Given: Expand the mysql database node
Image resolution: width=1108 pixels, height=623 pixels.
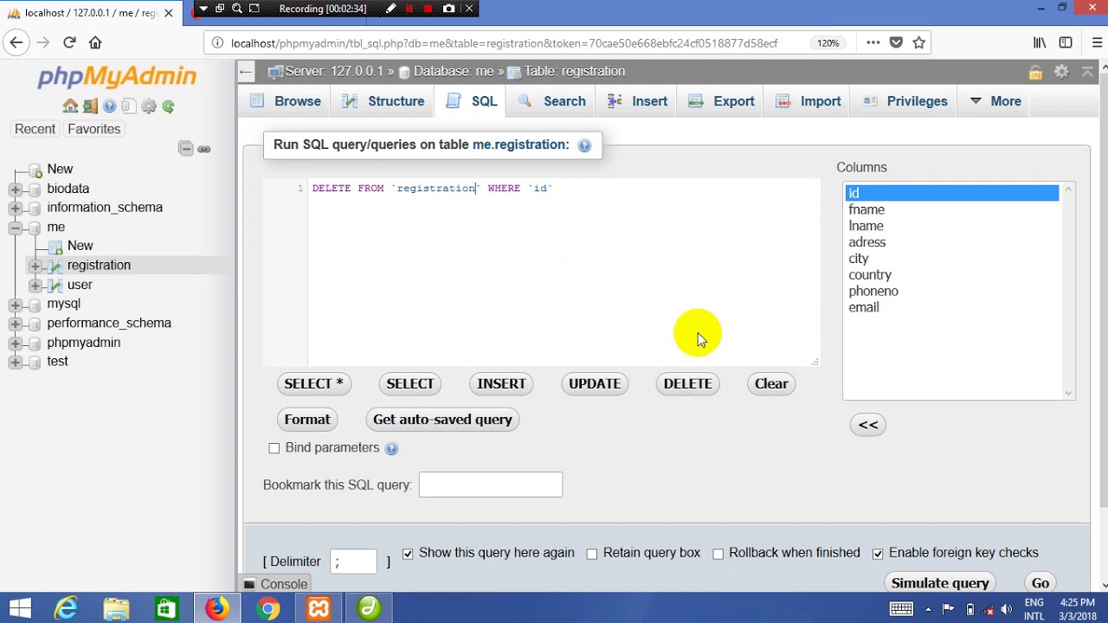Looking at the screenshot, I should pyautogui.click(x=15, y=305).
